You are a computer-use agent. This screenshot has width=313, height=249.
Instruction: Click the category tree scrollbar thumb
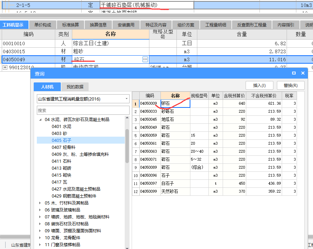click(127, 146)
